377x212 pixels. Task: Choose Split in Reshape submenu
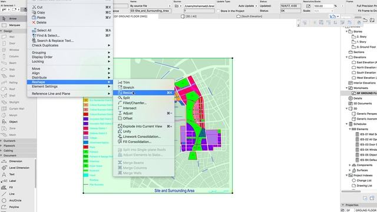click(x=144, y=98)
